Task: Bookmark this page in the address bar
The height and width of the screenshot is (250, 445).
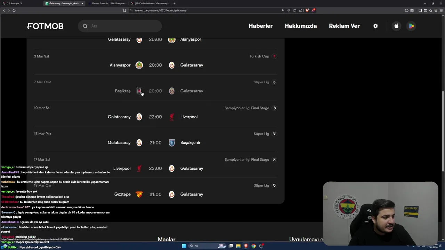Action: 124,10
